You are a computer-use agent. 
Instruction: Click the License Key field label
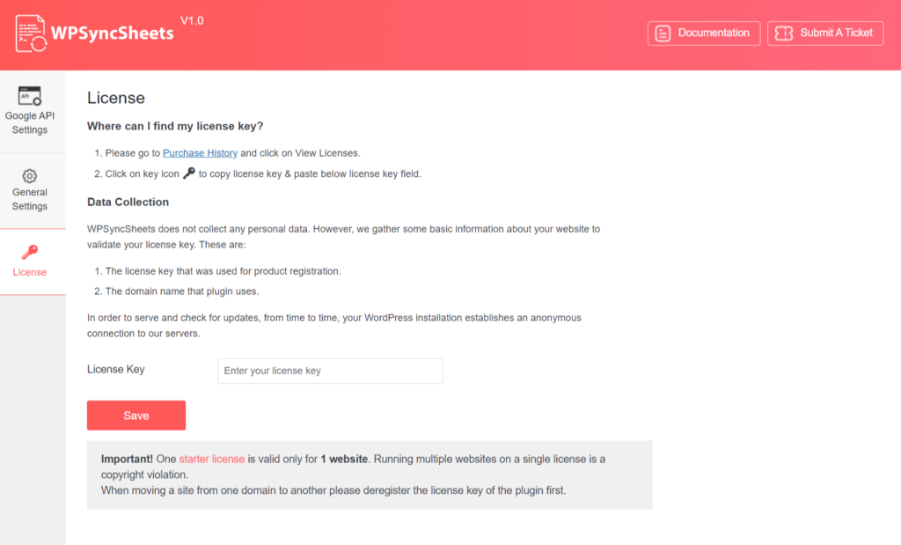[x=116, y=370]
